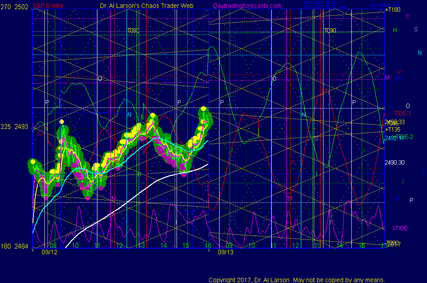Screen dimensions: 427x283
Task: Click the green +TIDE-2 legend label
Action: (x=404, y=137)
